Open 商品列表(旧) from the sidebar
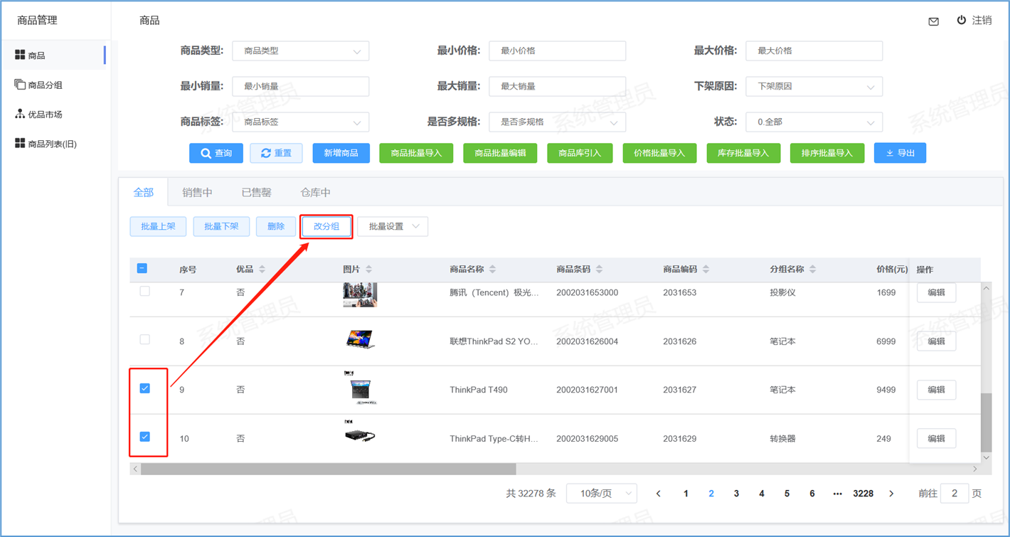This screenshot has height=537, width=1010. tap(51, 144)
